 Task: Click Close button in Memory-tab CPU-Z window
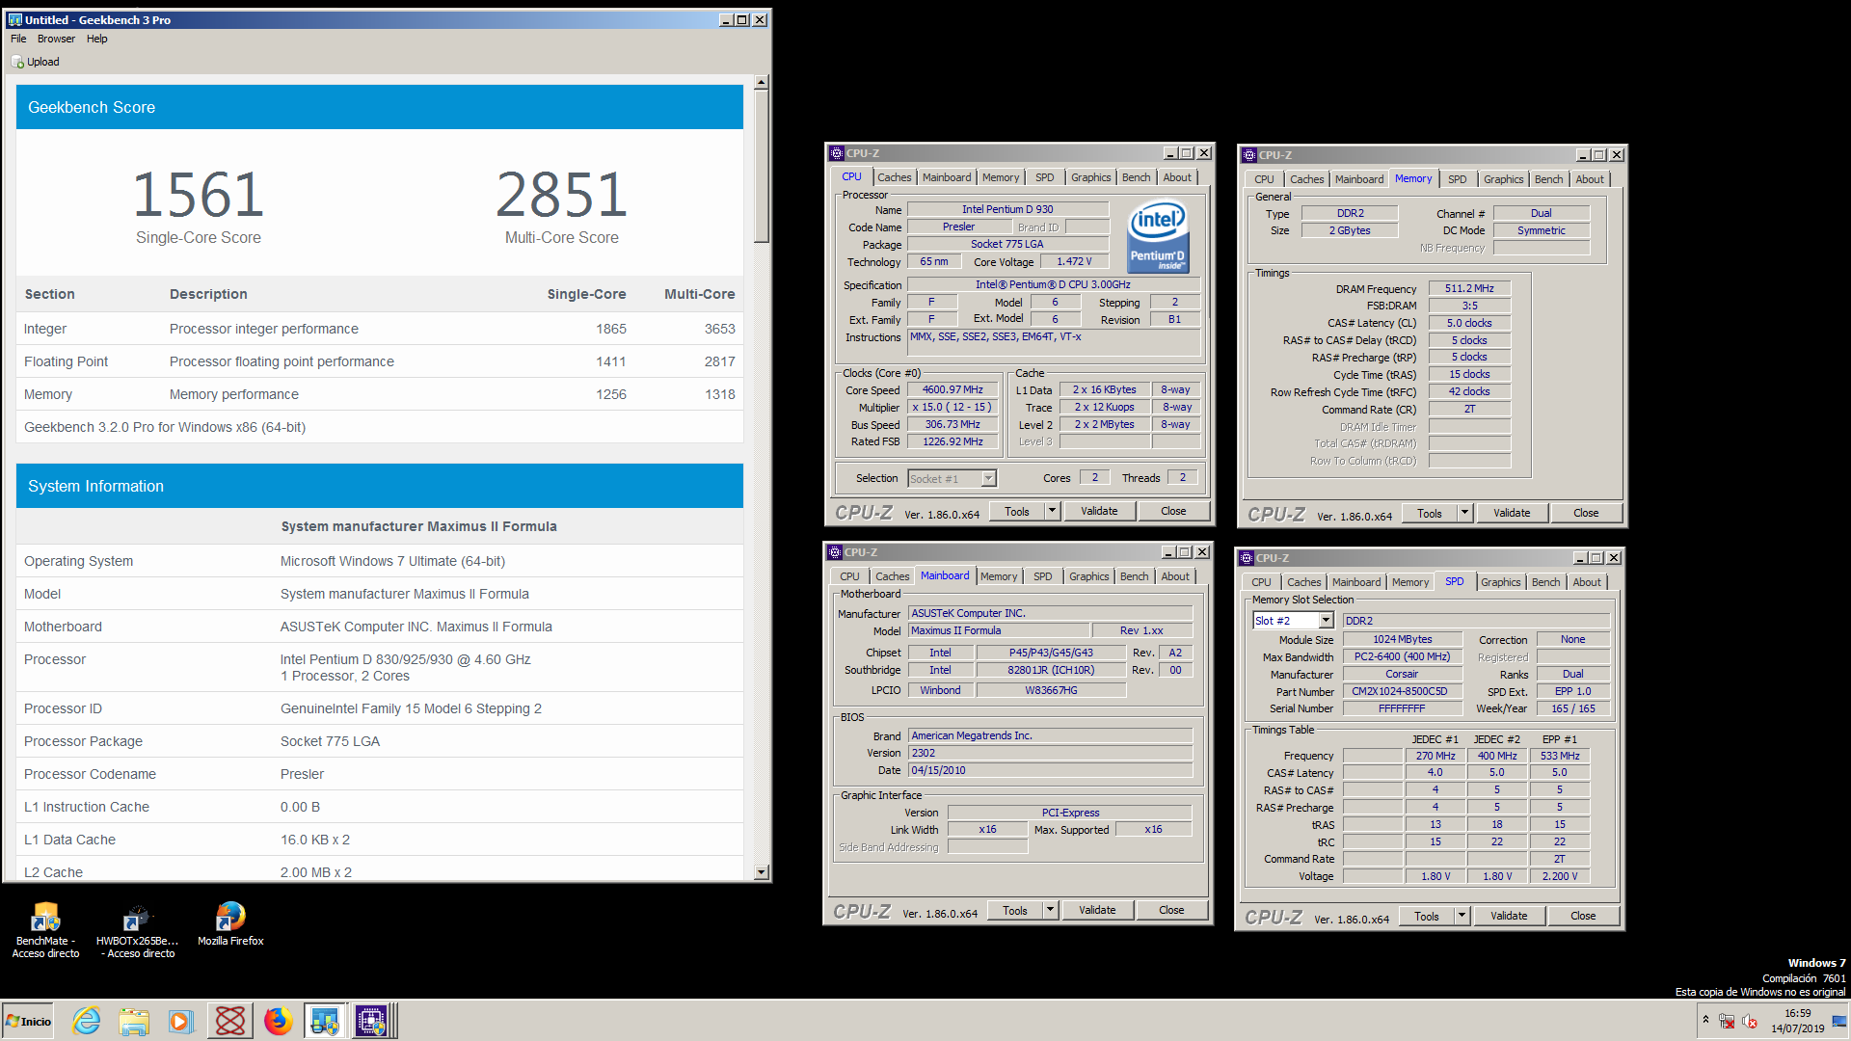(1586, 514)
